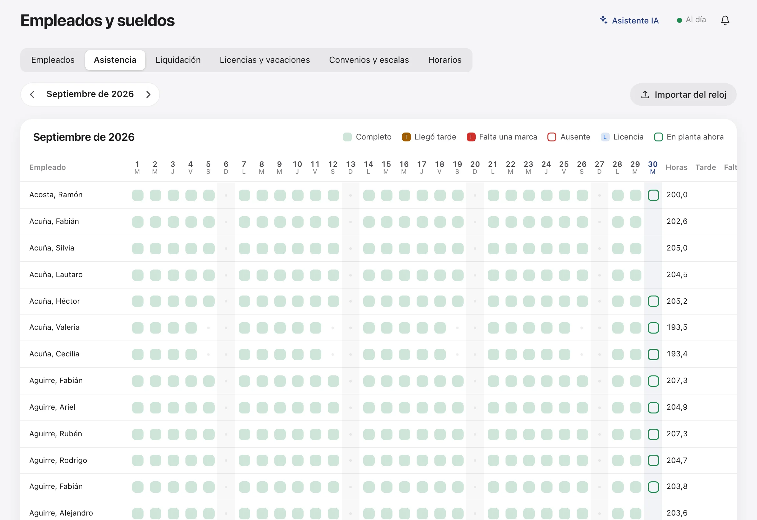Select employee Acuña, Fabián
This screenshot has height=520, width=757.
tap(54, 222)
